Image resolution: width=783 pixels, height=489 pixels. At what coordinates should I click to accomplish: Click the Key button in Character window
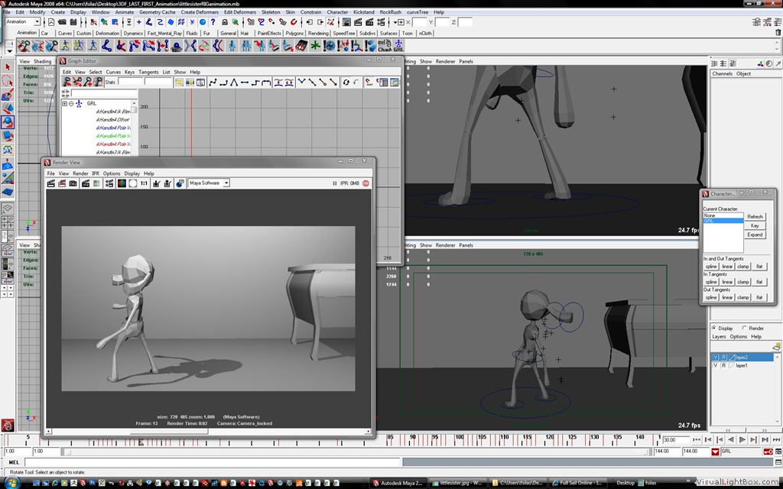pos(755,225)
